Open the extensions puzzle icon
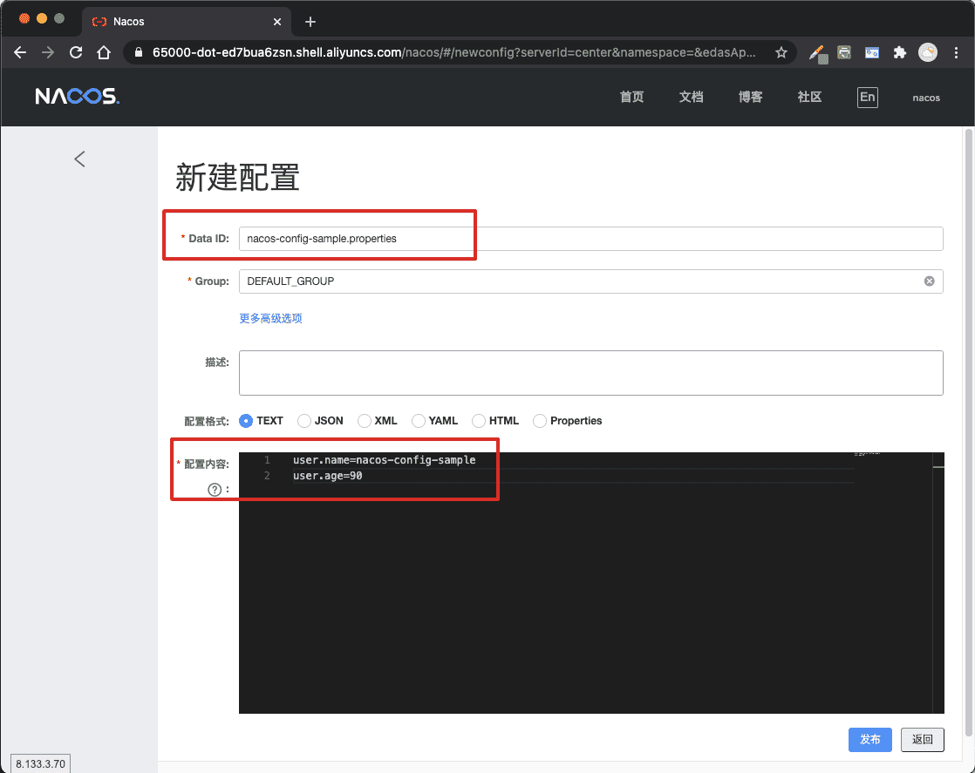The width and height of the screenshot is (975, 773). (x=900, y=53)
